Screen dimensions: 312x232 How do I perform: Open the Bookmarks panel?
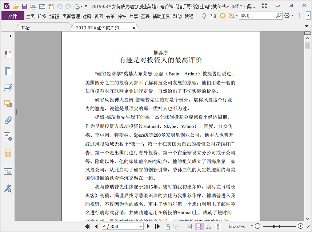pyautogui.click(x=8, y=54)
